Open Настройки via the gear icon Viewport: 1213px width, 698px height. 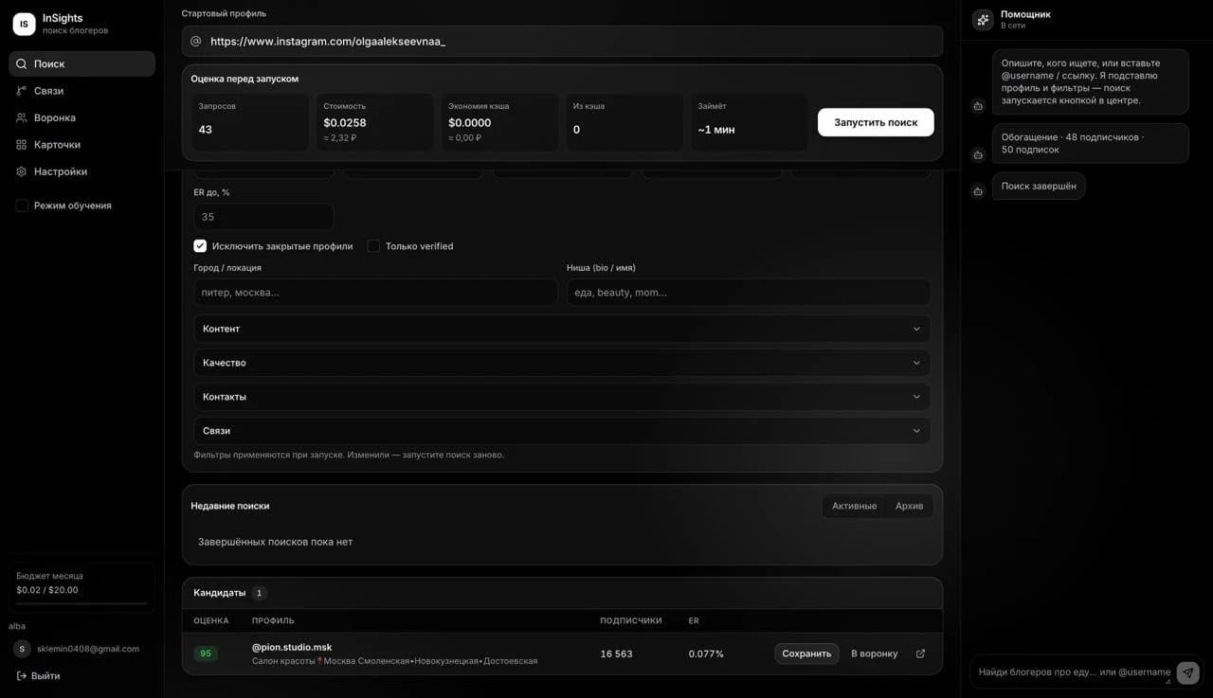(x=21, y=171)
